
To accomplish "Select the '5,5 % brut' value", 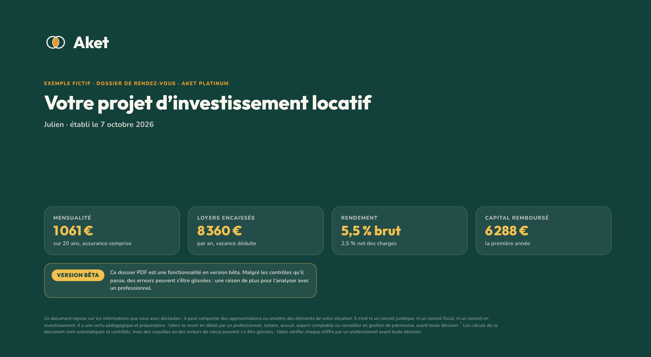I will pyautogui.click(x=371, y=231).
